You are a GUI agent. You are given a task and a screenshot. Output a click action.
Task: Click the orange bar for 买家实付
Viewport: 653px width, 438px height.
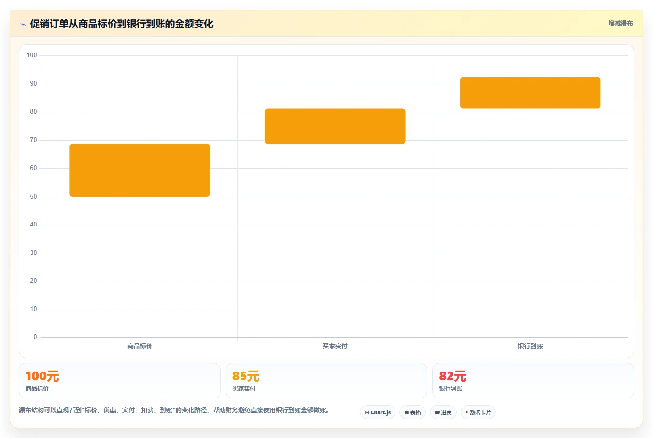335,126
